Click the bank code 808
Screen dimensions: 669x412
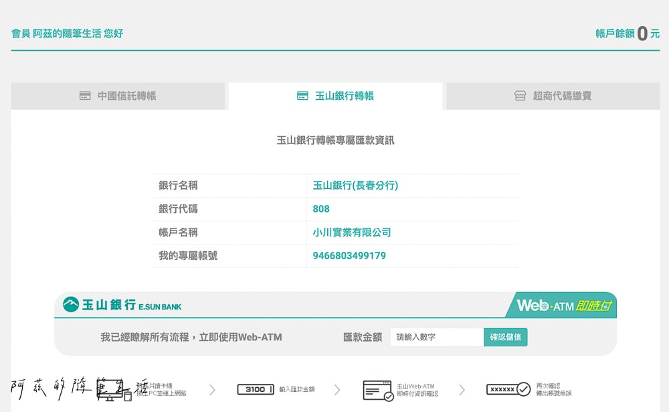tap(321, 209)
